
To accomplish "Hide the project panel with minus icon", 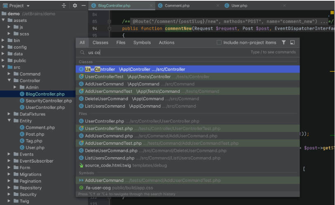I will point(84,5).
